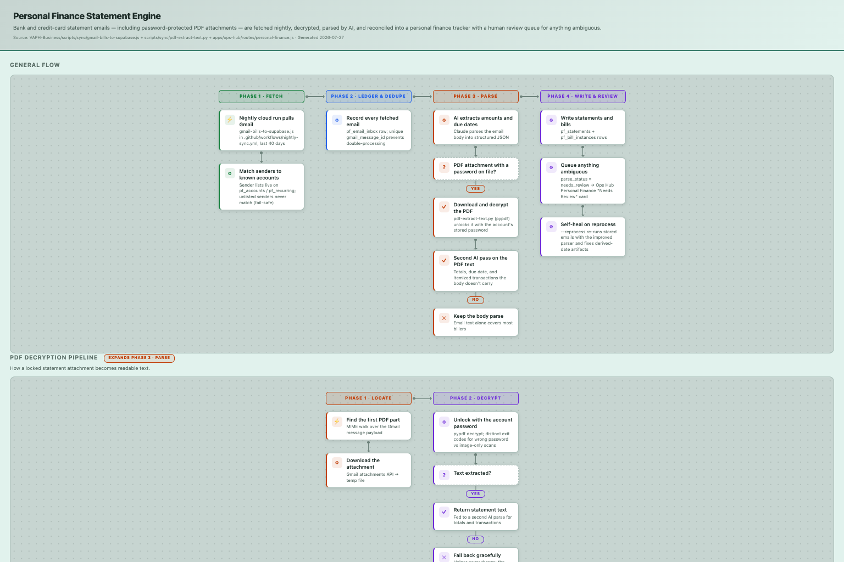Click 'Download and decrypt the PDF' title
The image size is (844, 562).
pos(481,208)
